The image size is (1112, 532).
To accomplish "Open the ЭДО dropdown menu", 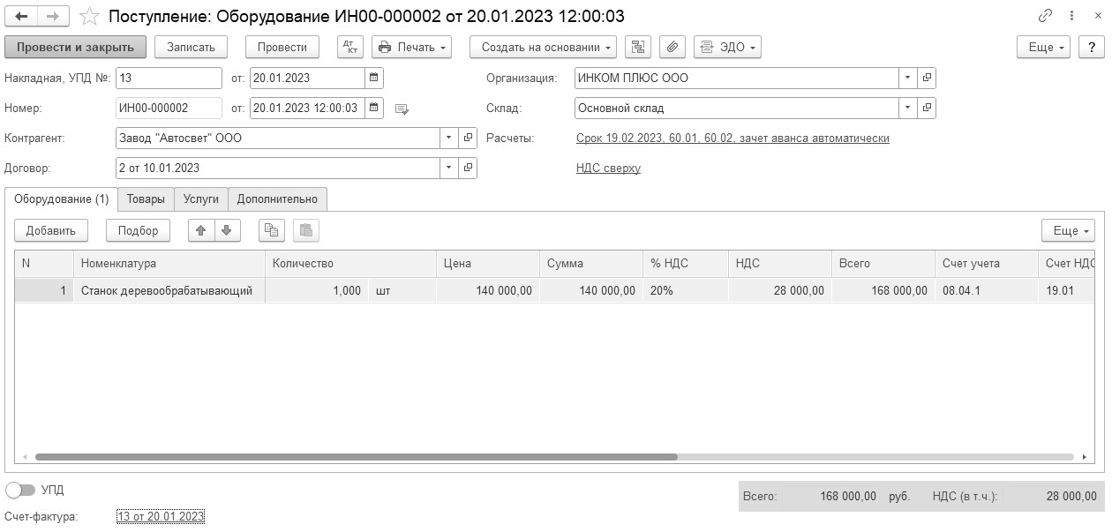I will point(727,47).
